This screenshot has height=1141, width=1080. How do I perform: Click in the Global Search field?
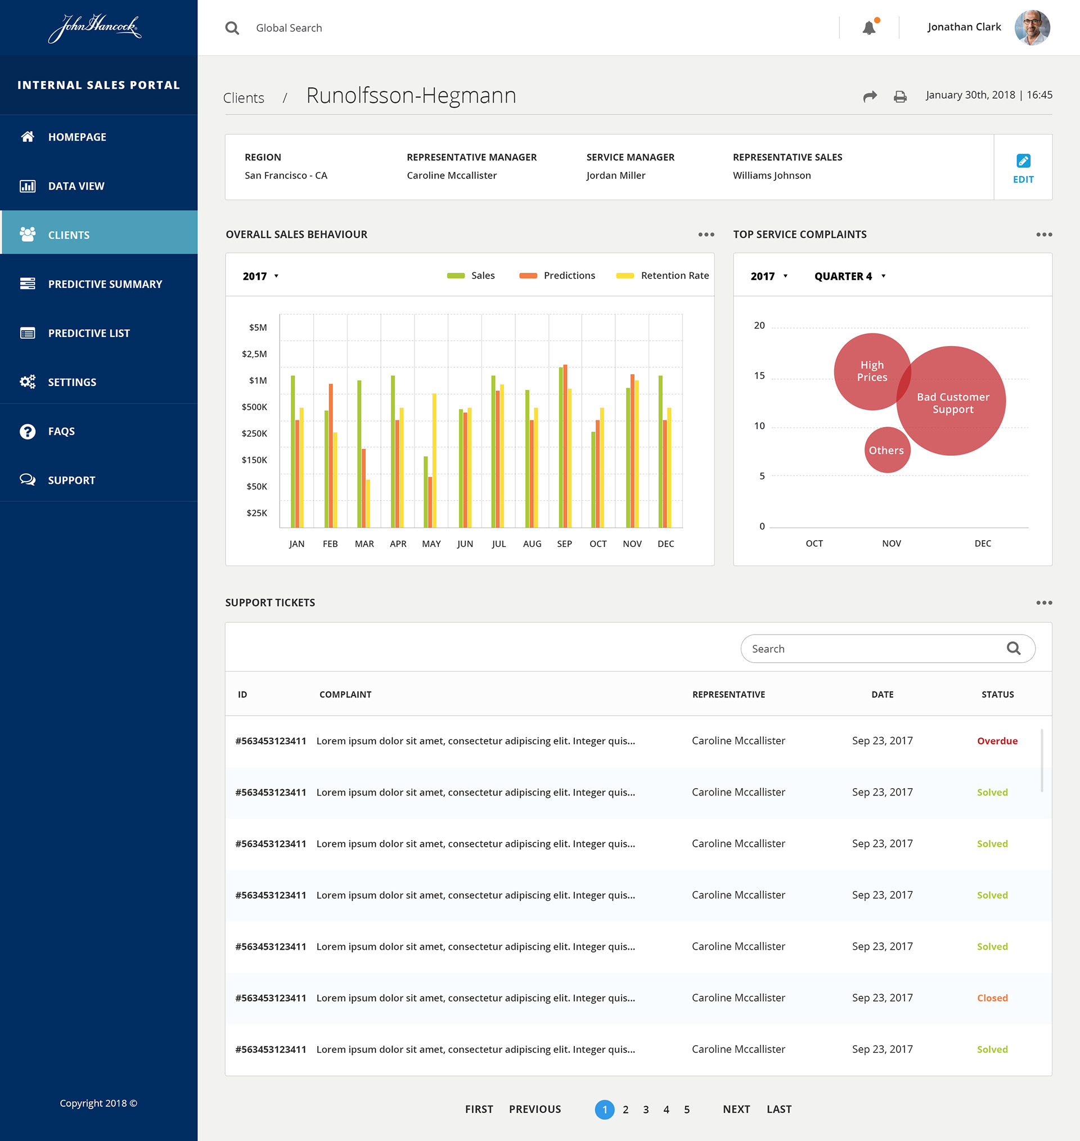tap(289, 28)
